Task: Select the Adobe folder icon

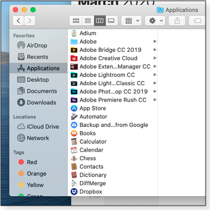Action: coord(74,42)
